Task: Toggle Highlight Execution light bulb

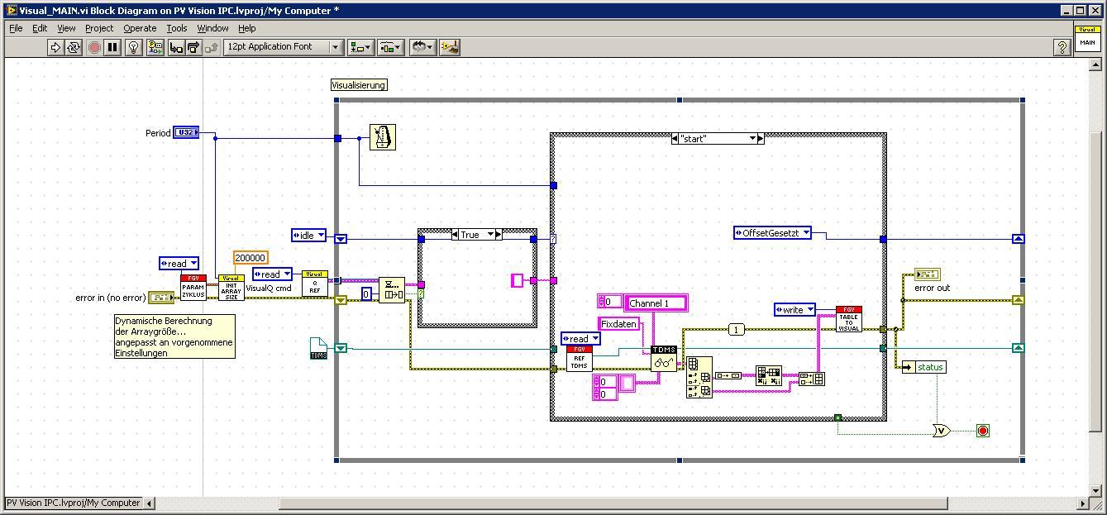Action: (134, 47)
